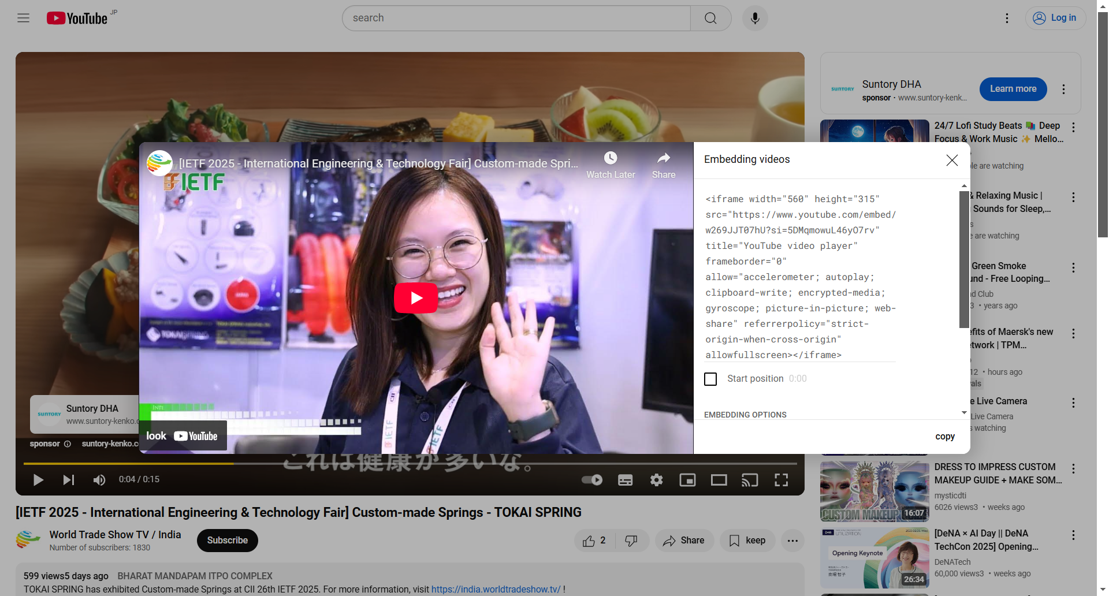1109x596 pixels.
Task: Open india.worldtradeshow.tv link
Action: 496,589
